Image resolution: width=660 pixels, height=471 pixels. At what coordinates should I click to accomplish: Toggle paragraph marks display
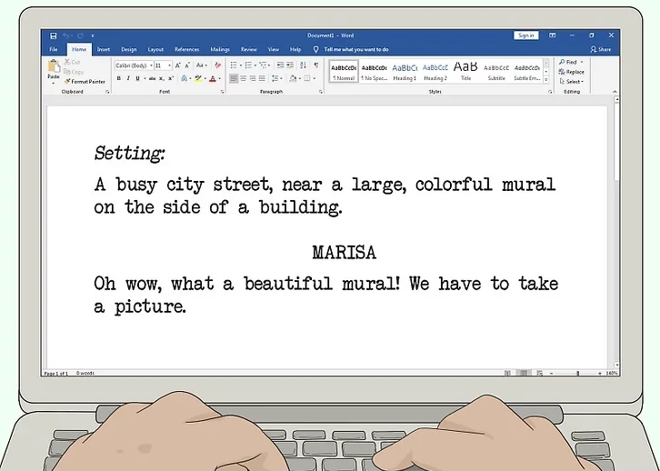click(316, 65)
